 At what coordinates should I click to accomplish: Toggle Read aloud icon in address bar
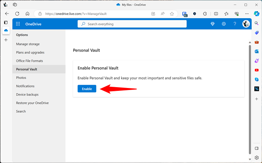click(x=163, y=14)
